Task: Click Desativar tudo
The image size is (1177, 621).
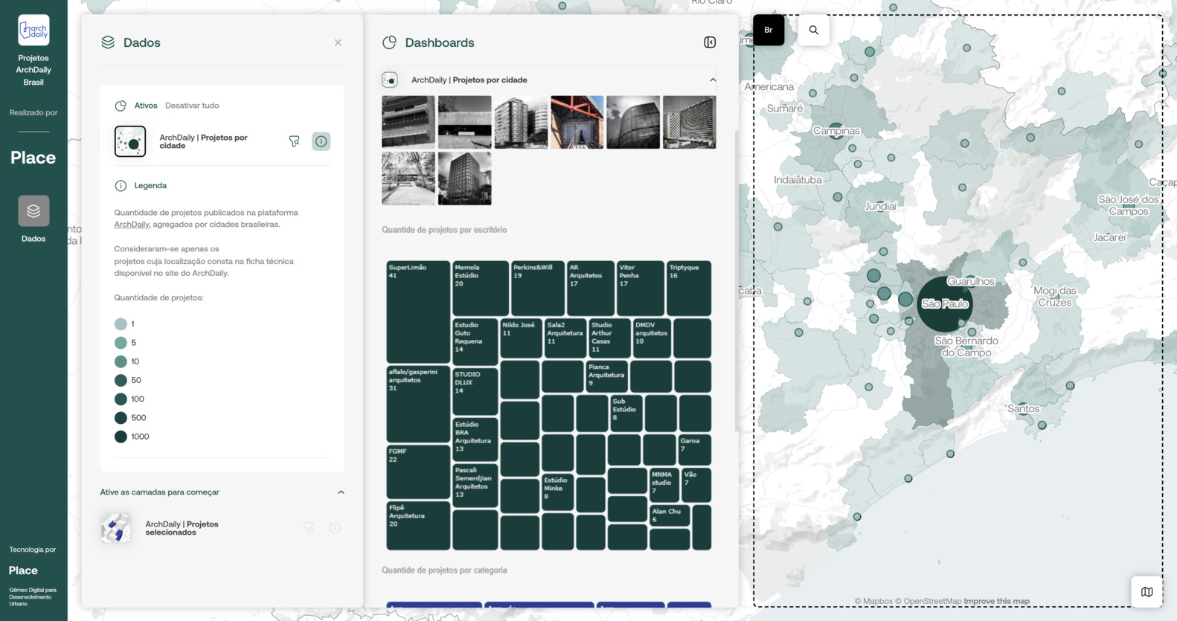Action: pos(192,106)
